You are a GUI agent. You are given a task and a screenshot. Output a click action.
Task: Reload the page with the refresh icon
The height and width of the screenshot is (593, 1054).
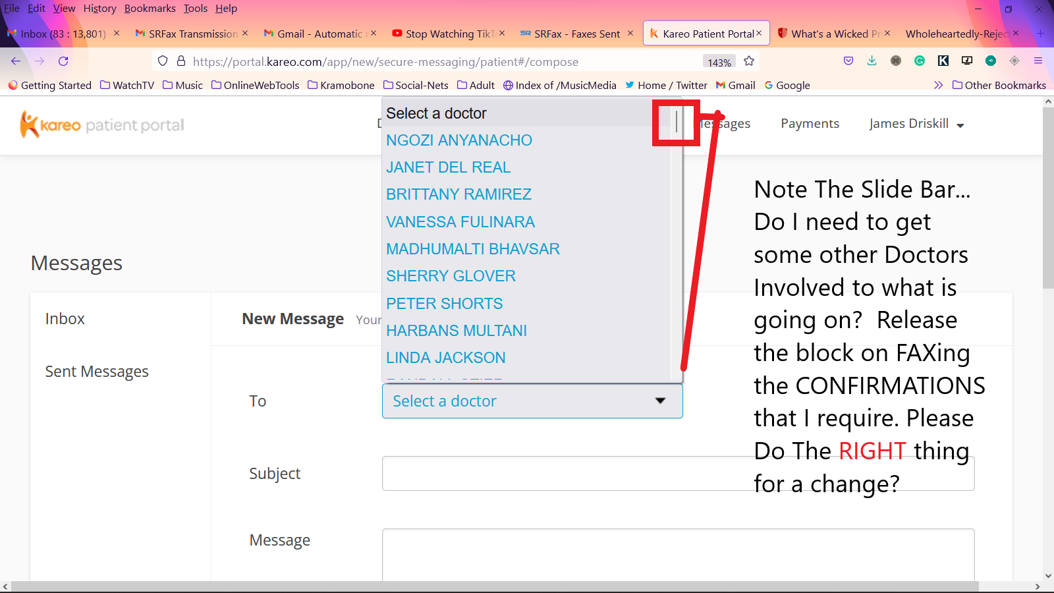click(63, 61)
